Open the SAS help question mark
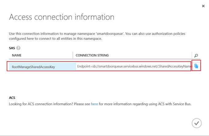Screen dimensions: 209x136 18,48
